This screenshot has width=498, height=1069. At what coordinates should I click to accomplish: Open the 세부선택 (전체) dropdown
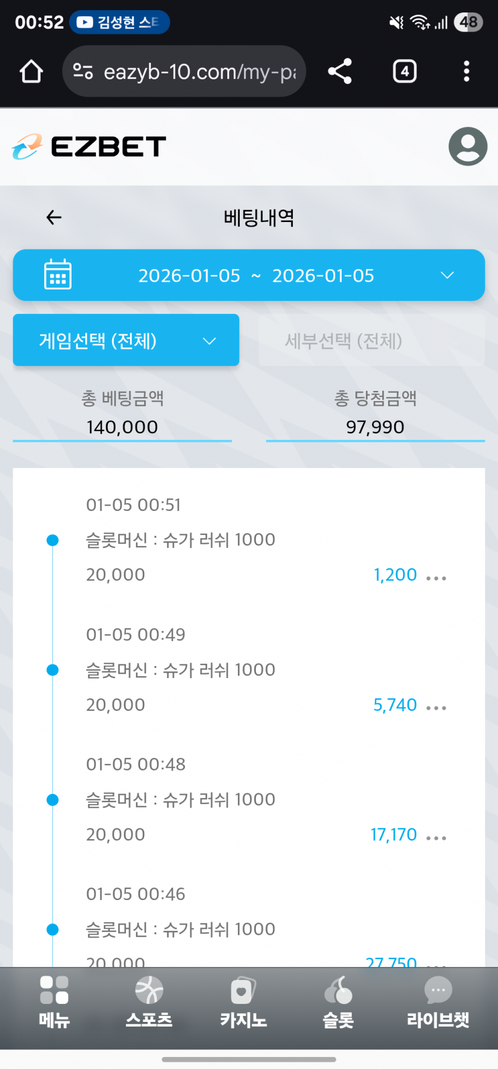[372, 340]
